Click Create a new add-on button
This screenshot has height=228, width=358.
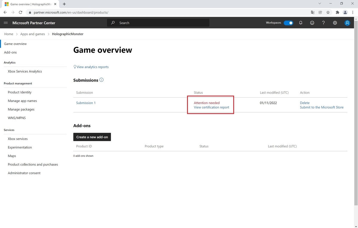pos(92,137)
